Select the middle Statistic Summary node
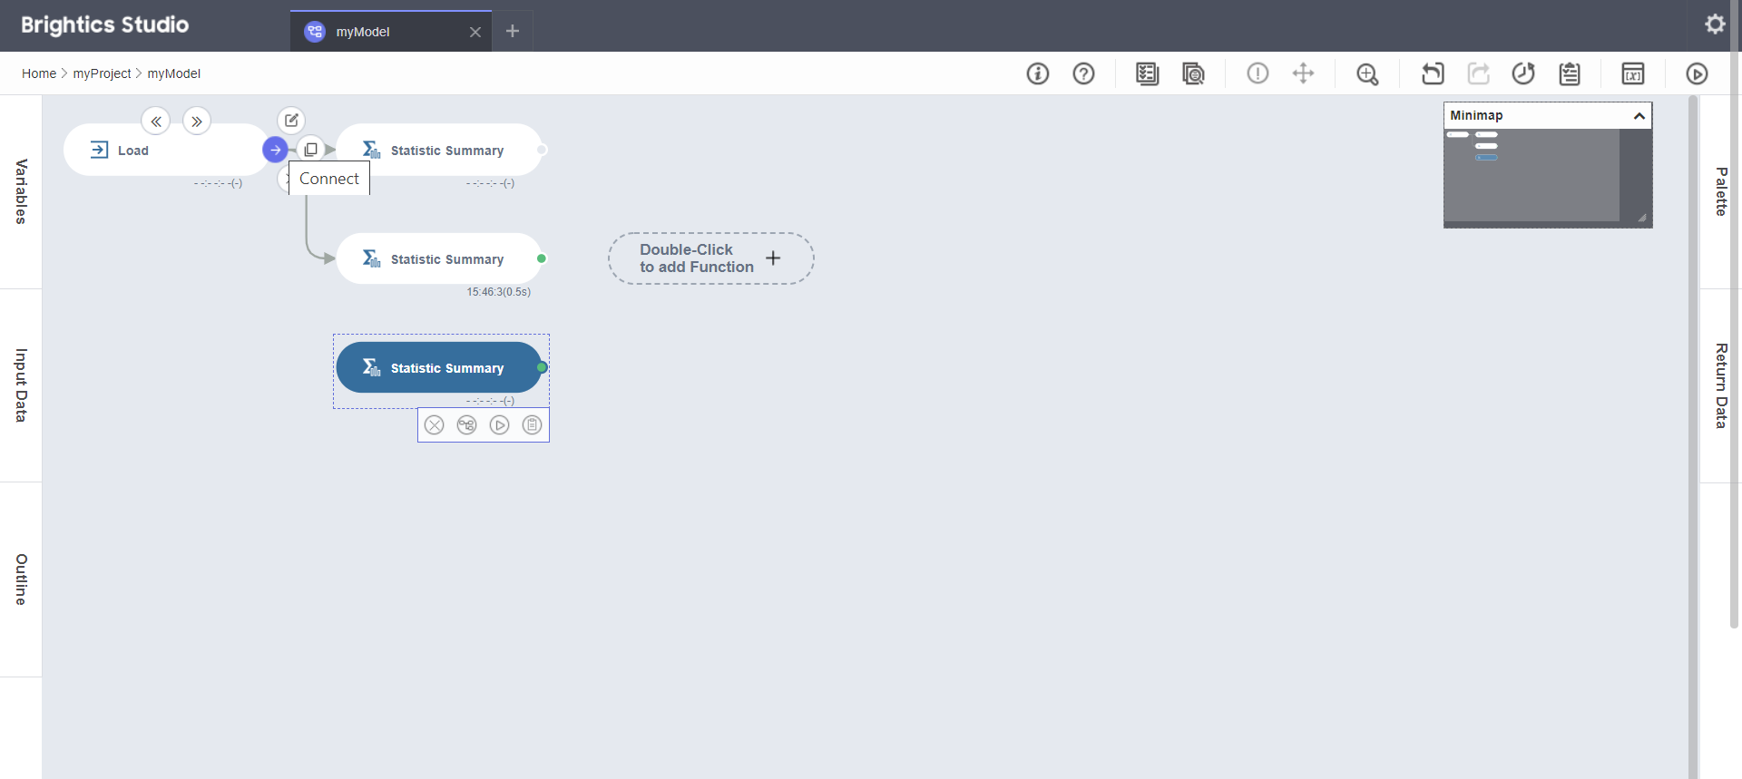The image size is (1742, 779). tap(439, 258)
